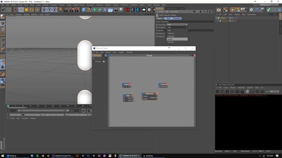The height and width of the screenshot is (158, 282).
Task: Open the viewport Filter menu
Action: coord(41,14)
